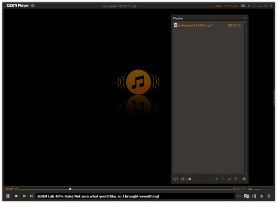The height and width of the screenshot is (203, 277).
Task: Toggle the playlist with the bottom-right list icon
Action: [269, 196]
